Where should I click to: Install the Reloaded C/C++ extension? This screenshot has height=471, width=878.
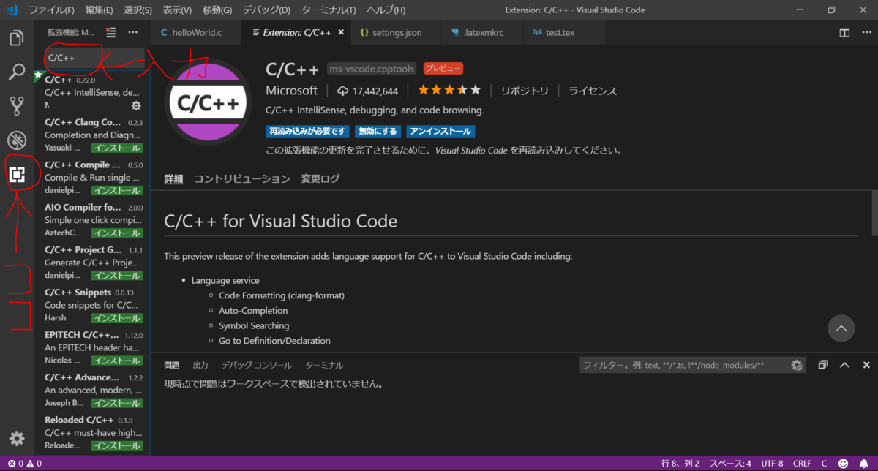(117, 445)
